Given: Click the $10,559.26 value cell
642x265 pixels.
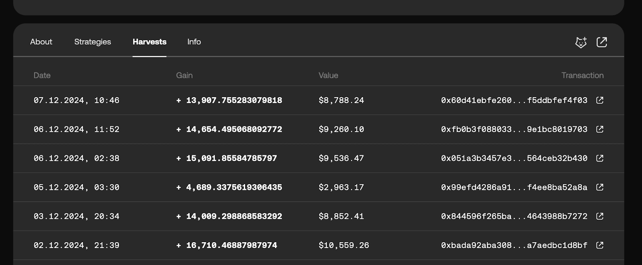Looking at the screenshot, I should coord(343,245).
